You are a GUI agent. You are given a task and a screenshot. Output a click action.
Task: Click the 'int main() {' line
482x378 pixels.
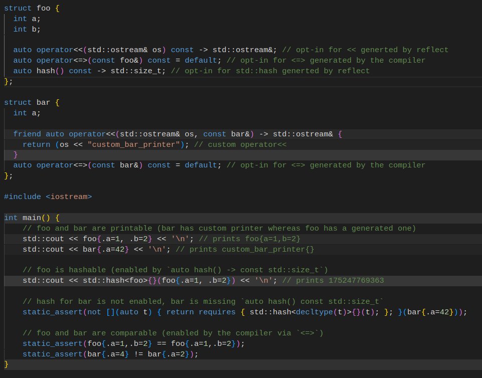[32, 218]
